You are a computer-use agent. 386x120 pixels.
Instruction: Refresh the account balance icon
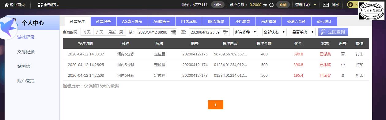[x=271, y=5]
